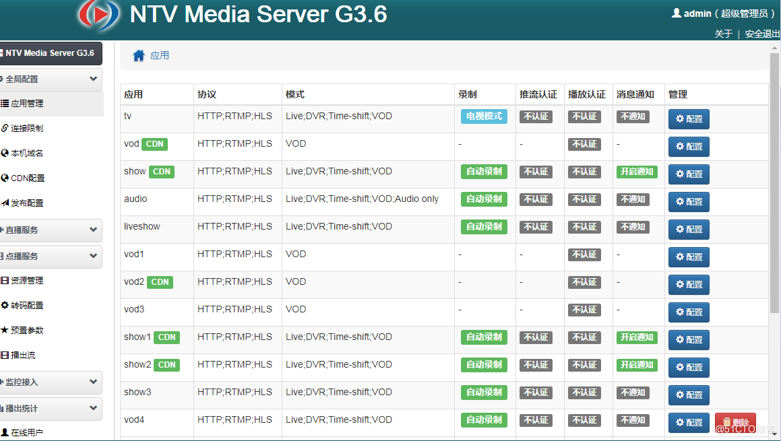Expand the 全局配置 sidebar section
Screen dimensions: 781x441
pyautogui.click(x=51, y=79)
